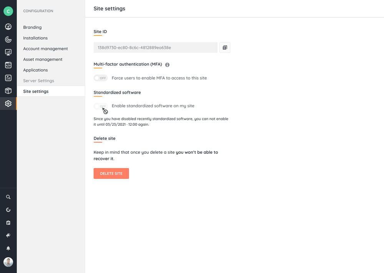Toggle the standardized software switch

pos(101,106)
